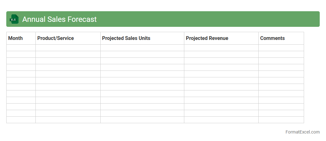Click first empty cell under Projected Sales Units
The width and height of the screenshot is (326, 141).
point(142,48)
